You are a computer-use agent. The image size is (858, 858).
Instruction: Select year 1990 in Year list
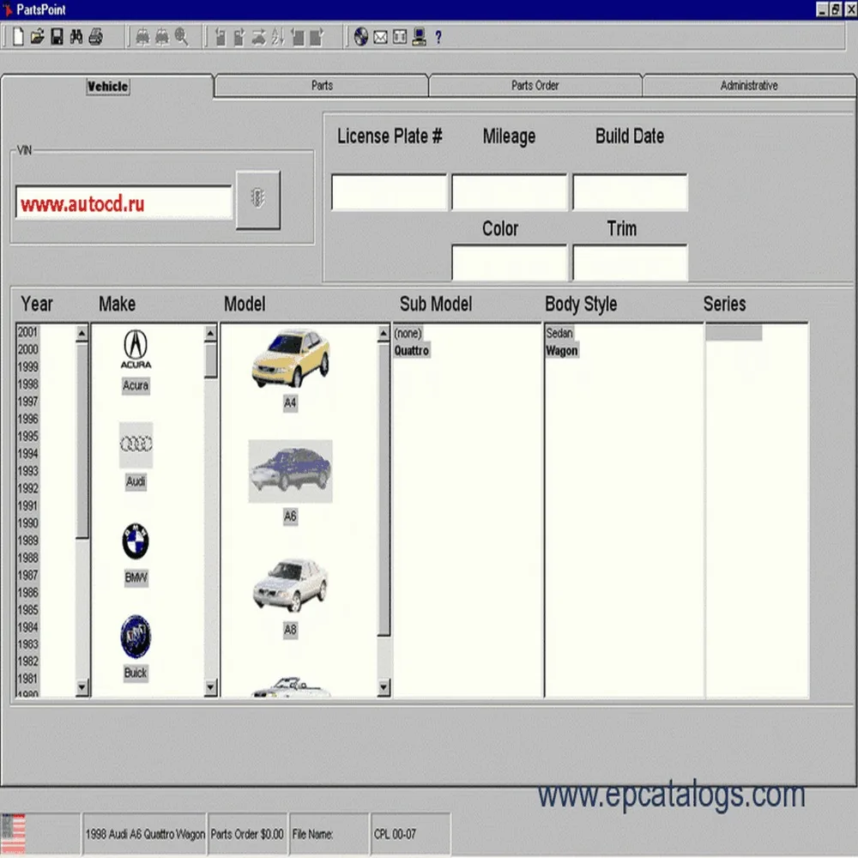(27, 523)
